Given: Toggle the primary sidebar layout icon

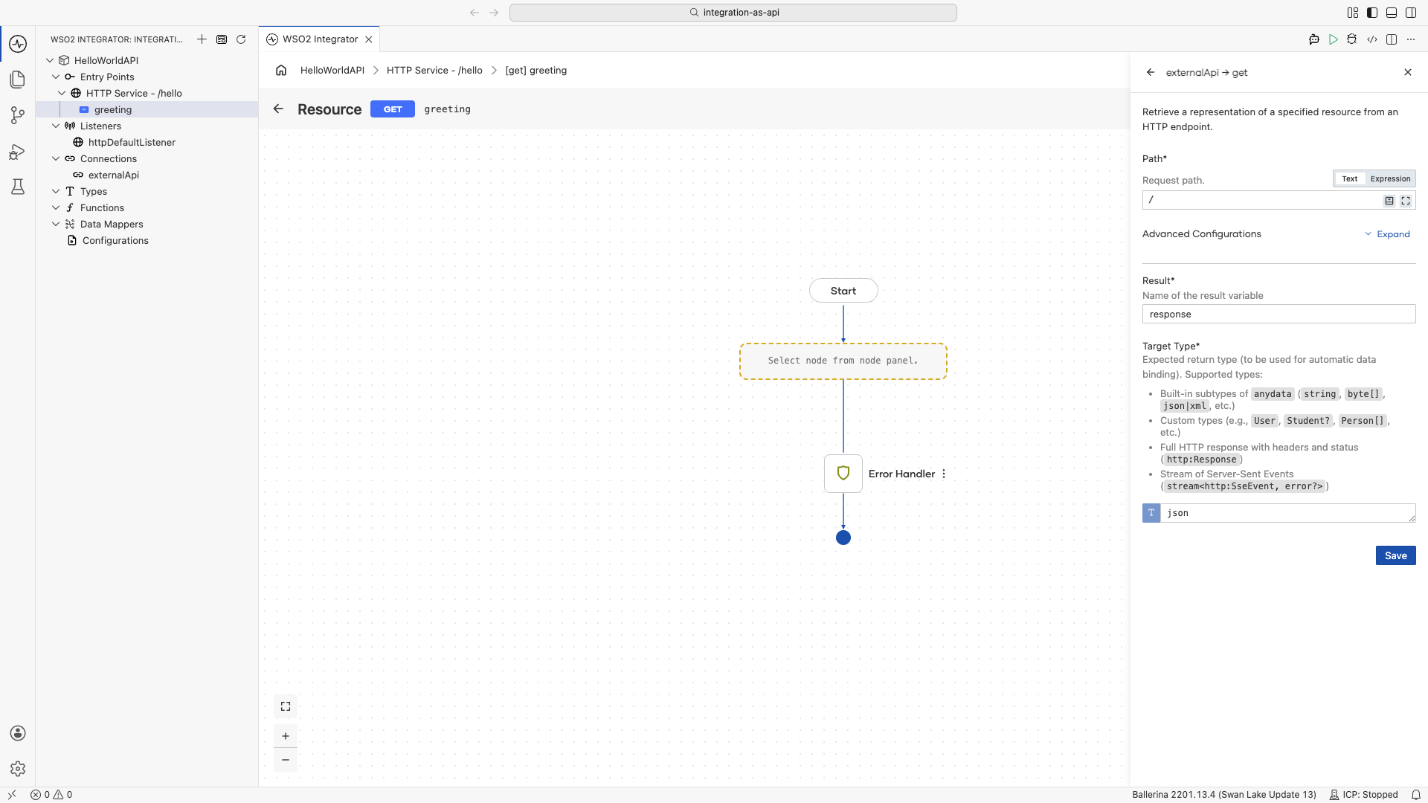Looking at the screenshot, I should tap(1372, 13).
